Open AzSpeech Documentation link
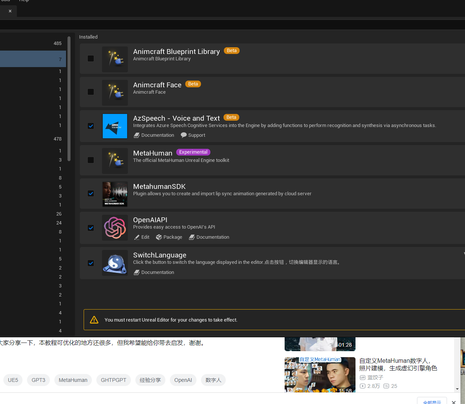The height and width of the screenshot is (404, 465). 154,135
